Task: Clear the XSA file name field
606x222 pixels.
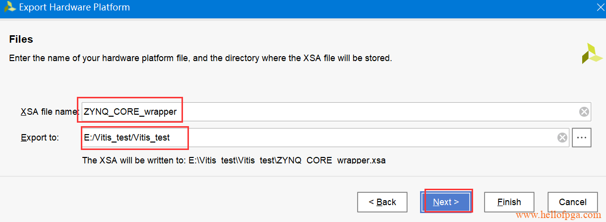Action: tap(584, 112)
